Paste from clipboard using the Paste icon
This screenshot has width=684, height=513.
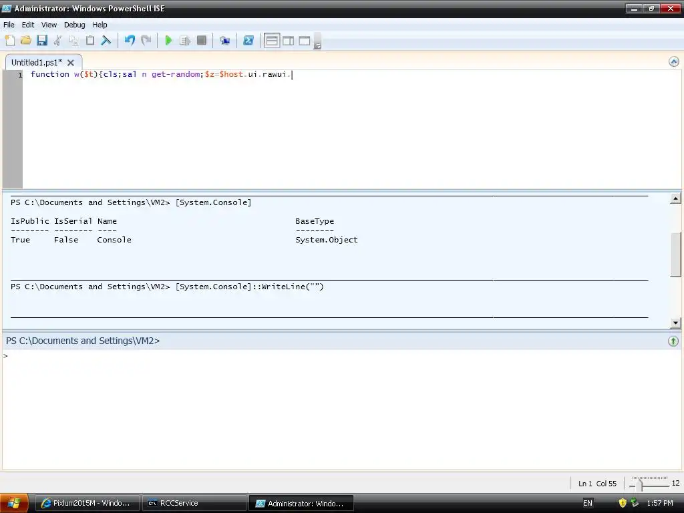click(90, 41)
